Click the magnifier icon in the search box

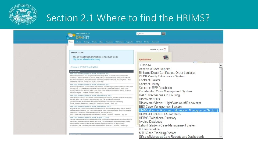[x=138, y=34]
